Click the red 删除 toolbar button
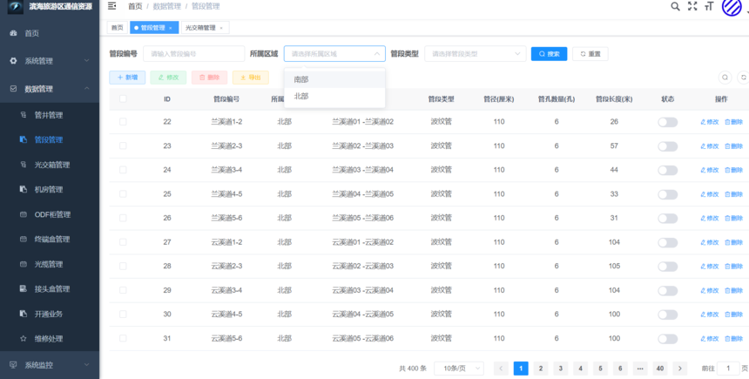Viewport: 749px width, 379px height. coord(209,78)
